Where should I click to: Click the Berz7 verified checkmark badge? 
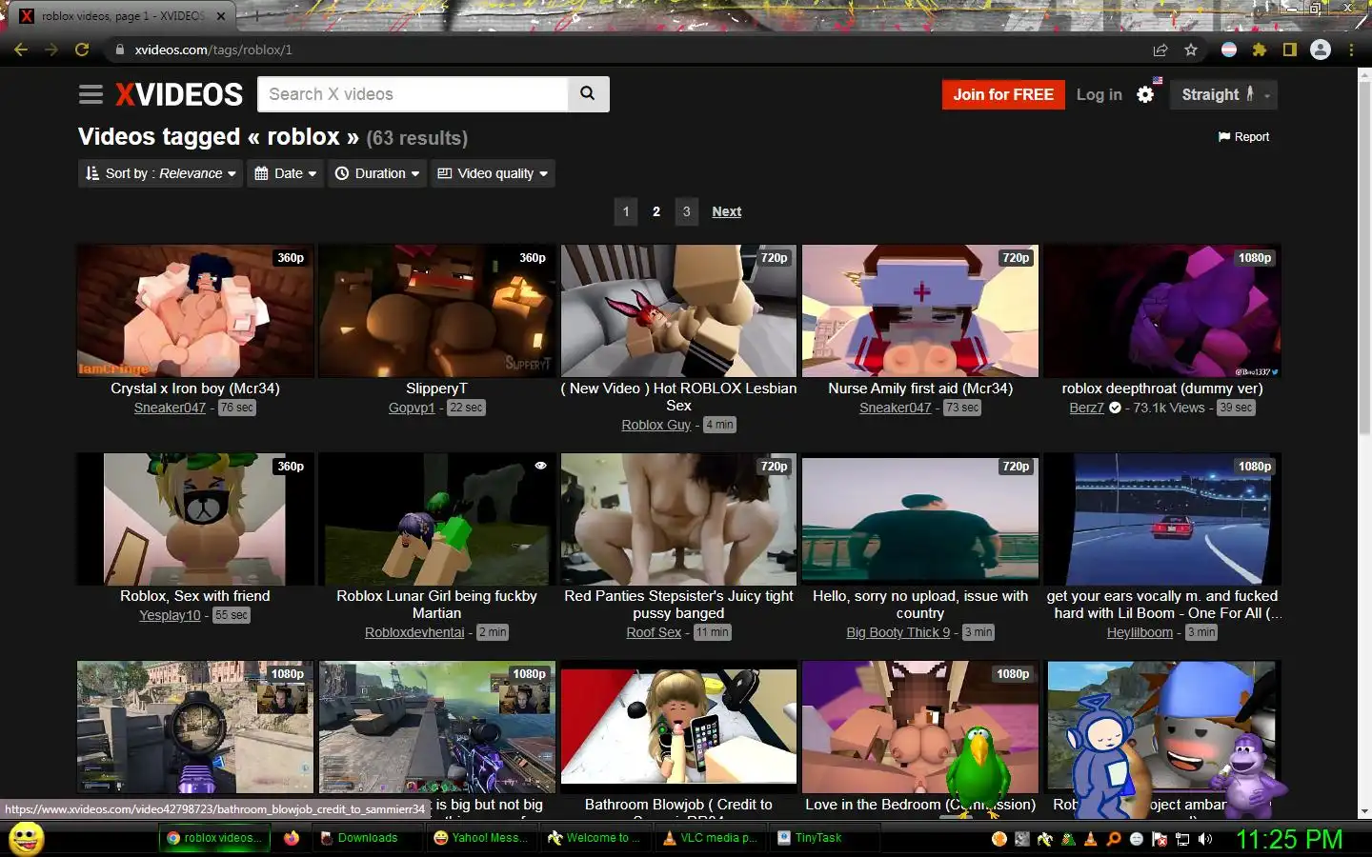pos(1115,408)
